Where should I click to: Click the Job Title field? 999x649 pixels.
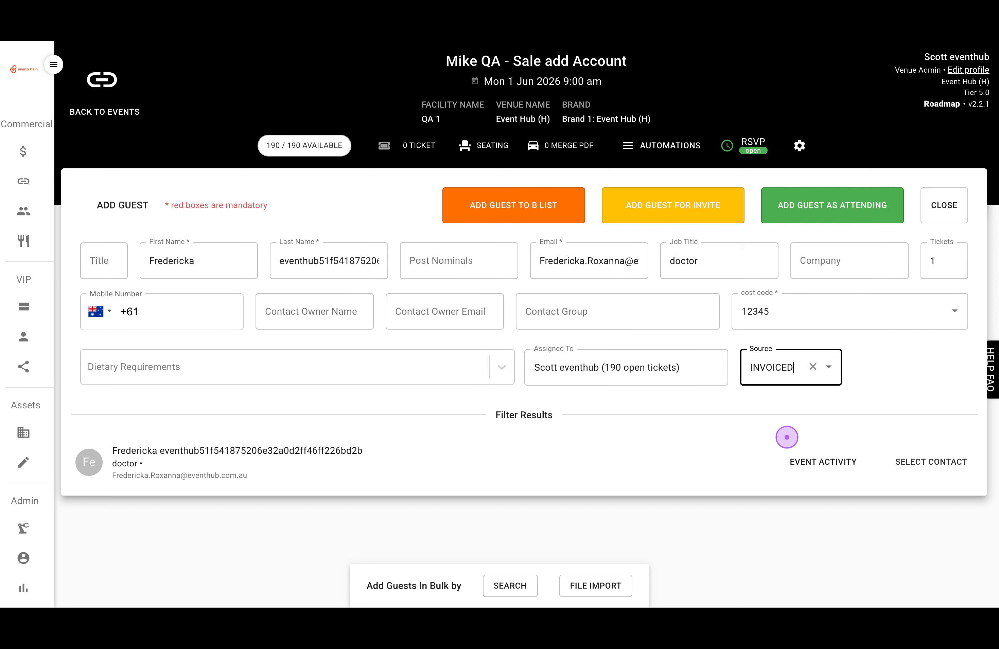(719, 260)
